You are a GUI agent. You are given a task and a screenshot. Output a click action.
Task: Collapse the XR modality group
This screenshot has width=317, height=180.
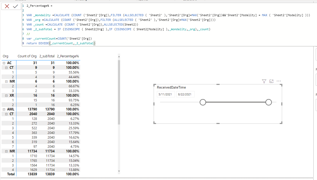click(x=7, y=95)
